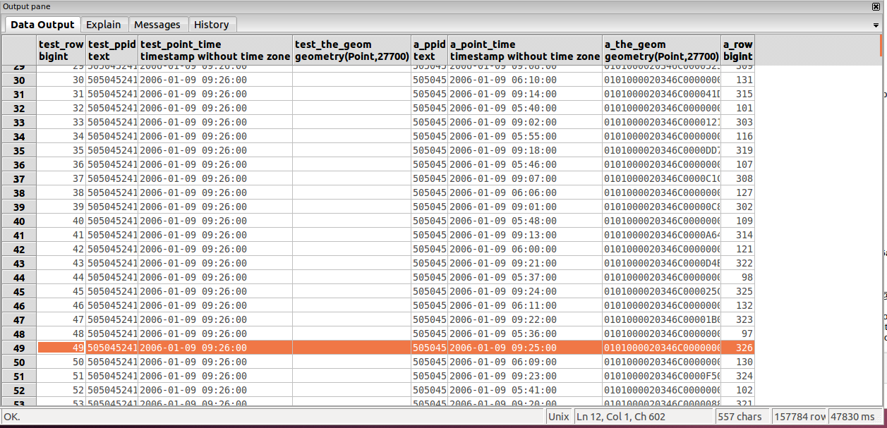Switch to the Explain tab
This screenshot has height=428, width=887.
tap(104, 25)
